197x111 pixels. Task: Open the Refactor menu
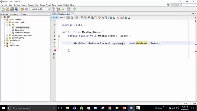click(x=31, y=5)
